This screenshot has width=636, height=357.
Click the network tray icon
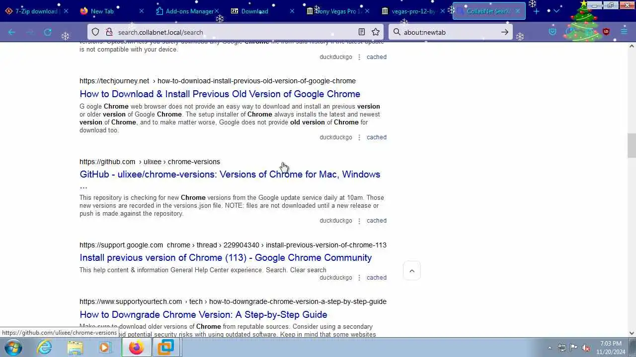pos(562,348)
